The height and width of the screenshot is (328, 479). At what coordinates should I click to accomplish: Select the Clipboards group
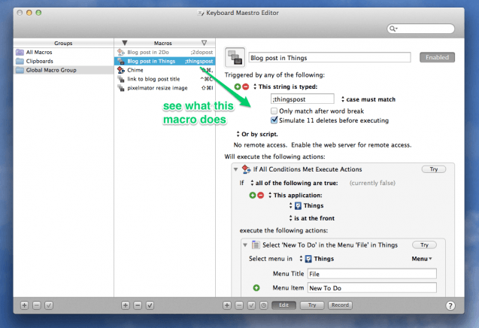tap(63, 61)
